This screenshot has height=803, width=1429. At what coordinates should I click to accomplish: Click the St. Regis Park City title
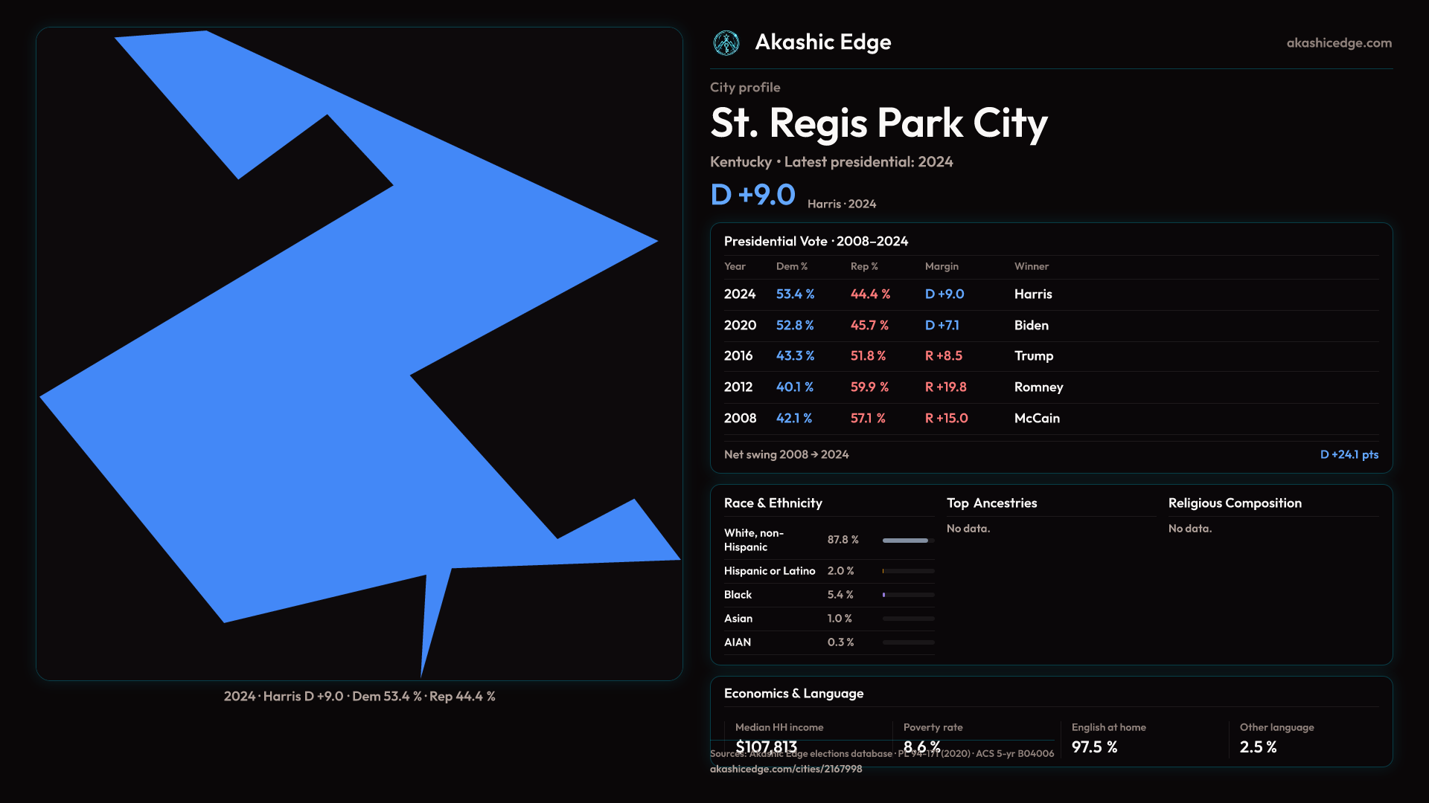tap(878, 123)
